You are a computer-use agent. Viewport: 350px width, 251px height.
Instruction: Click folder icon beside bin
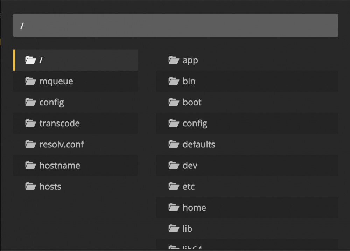[x=174, y=81]
